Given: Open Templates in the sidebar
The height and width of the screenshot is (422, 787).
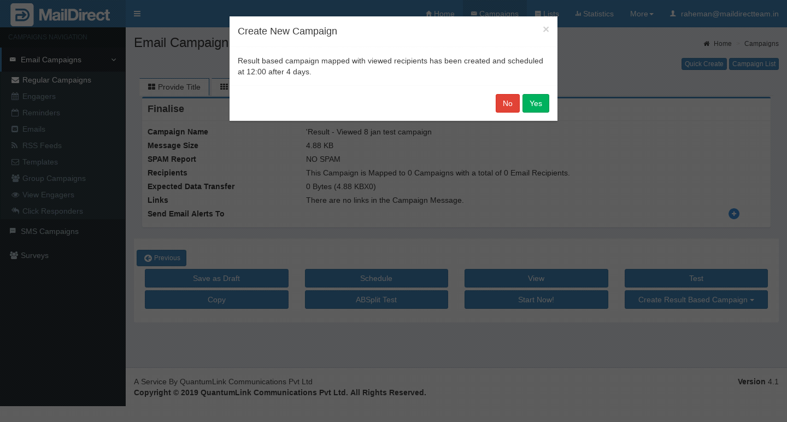Looking at the screenshot, I should click(40, 162).
